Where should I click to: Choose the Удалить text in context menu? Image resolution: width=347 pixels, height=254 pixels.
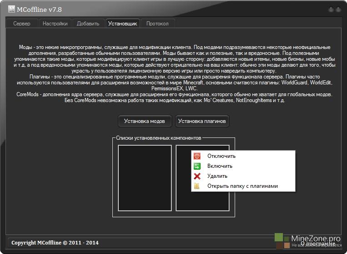coord(217,176)
